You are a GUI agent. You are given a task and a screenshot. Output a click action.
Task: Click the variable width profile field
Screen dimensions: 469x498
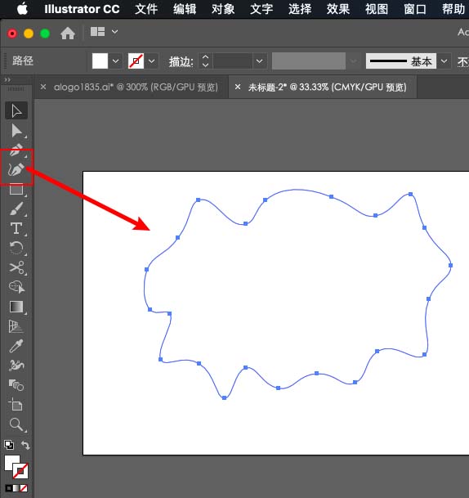[309, 61]
